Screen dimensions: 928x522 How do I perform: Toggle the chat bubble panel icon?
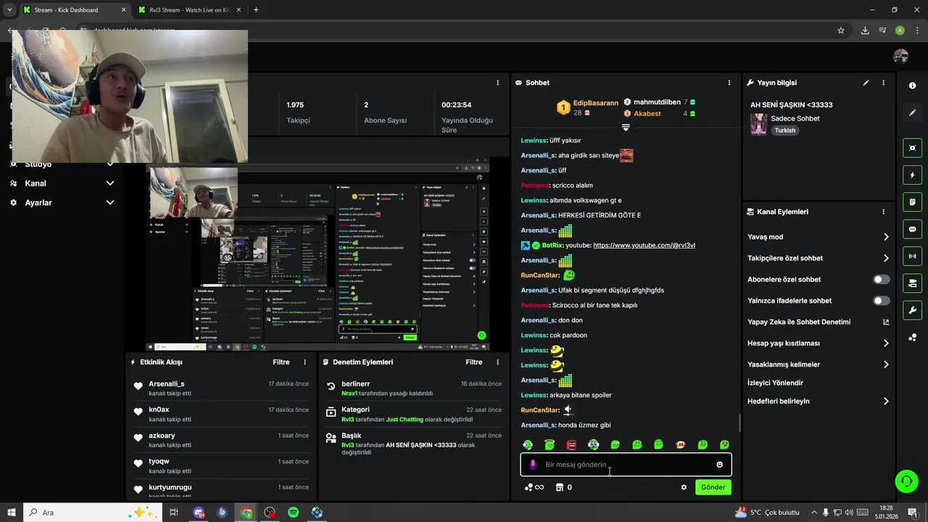click(912, 229)
